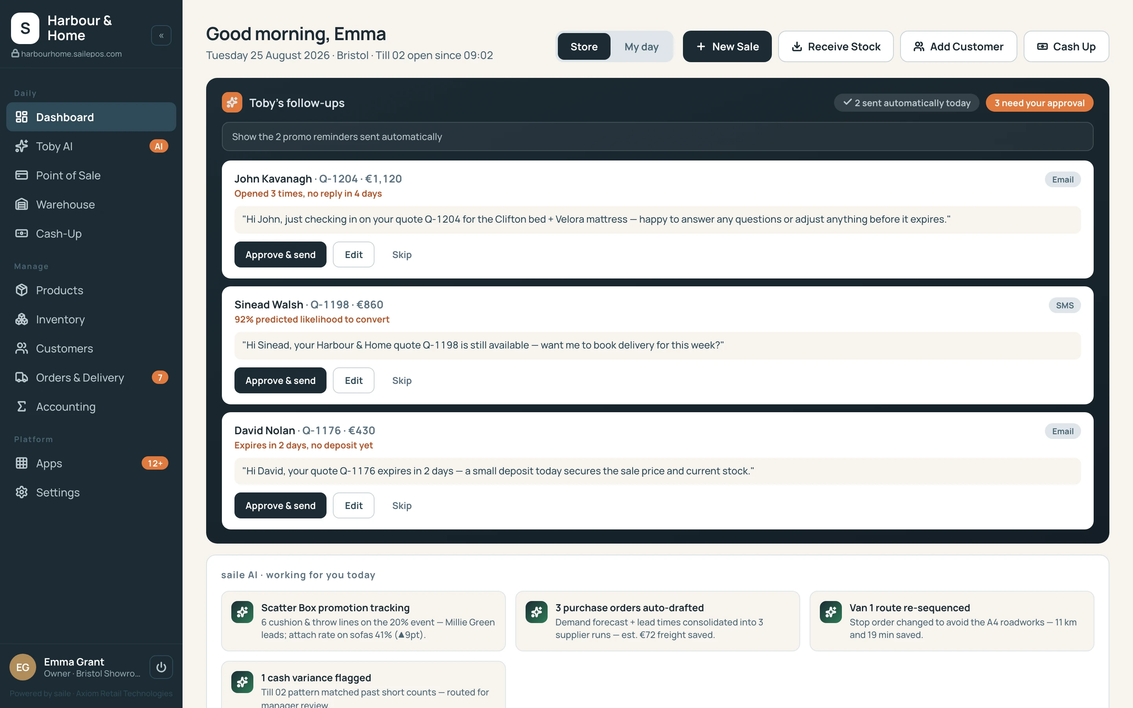Edit the Sinead Walsh SMS message
1133x708 pixels.
354,380
